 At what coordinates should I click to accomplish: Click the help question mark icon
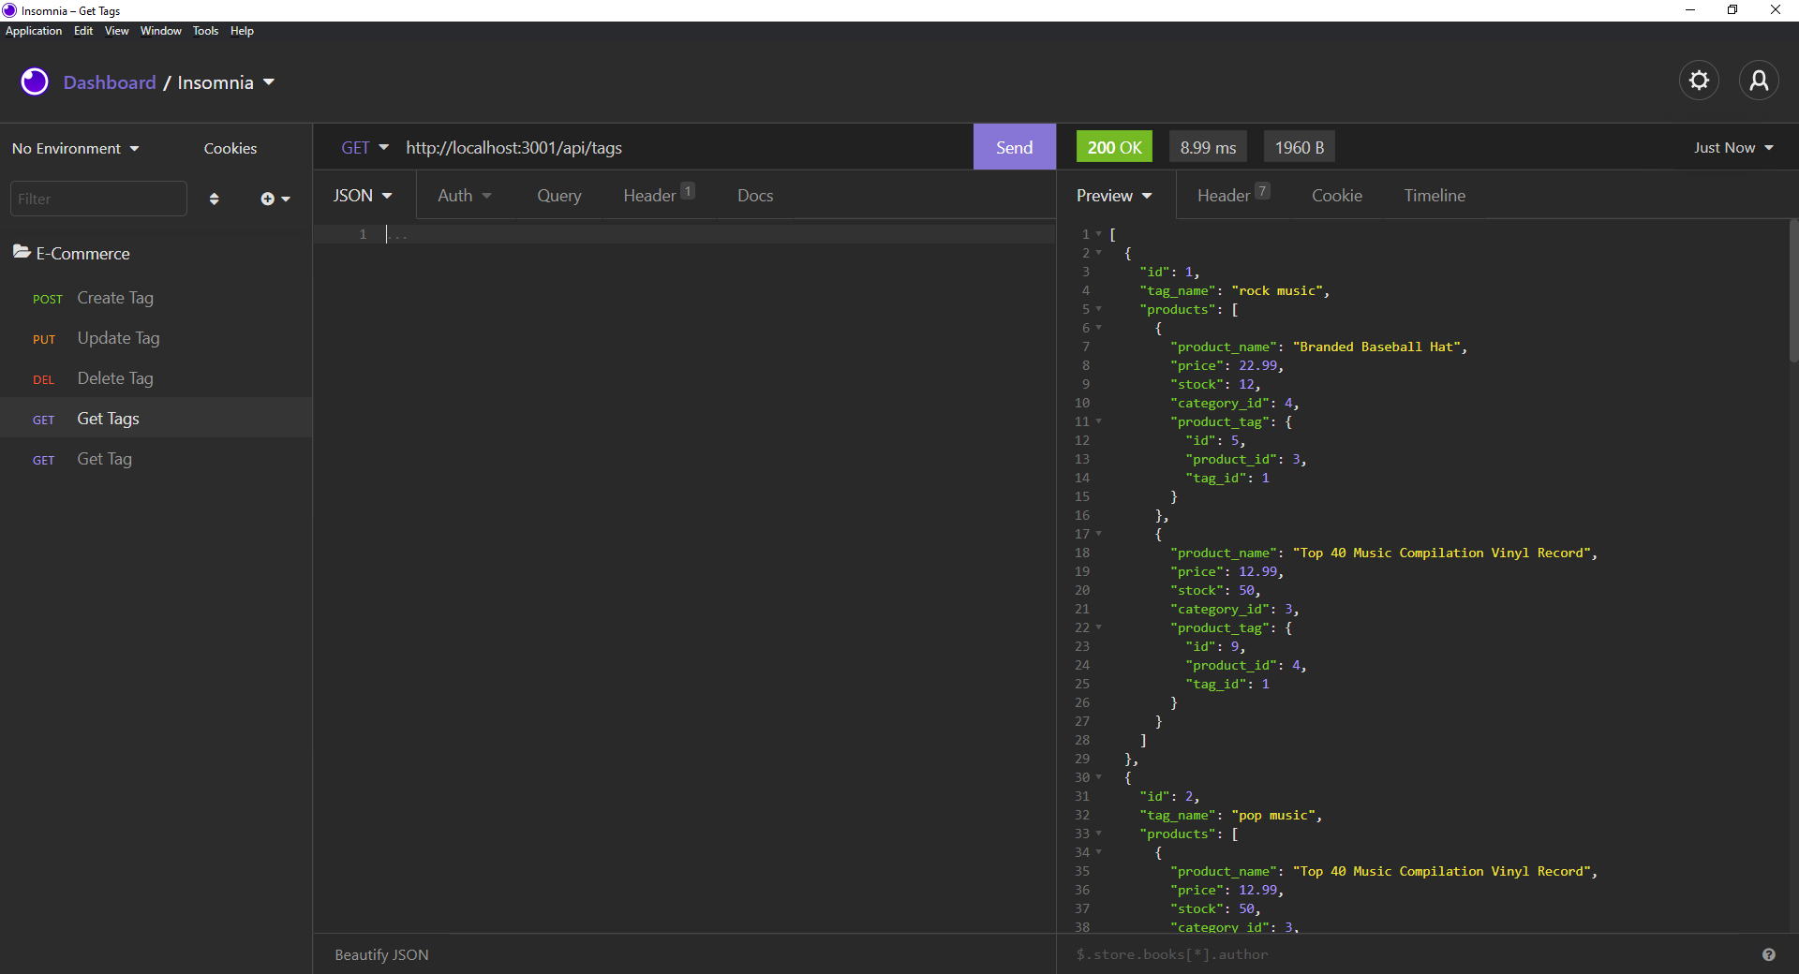click(1768, 954)
